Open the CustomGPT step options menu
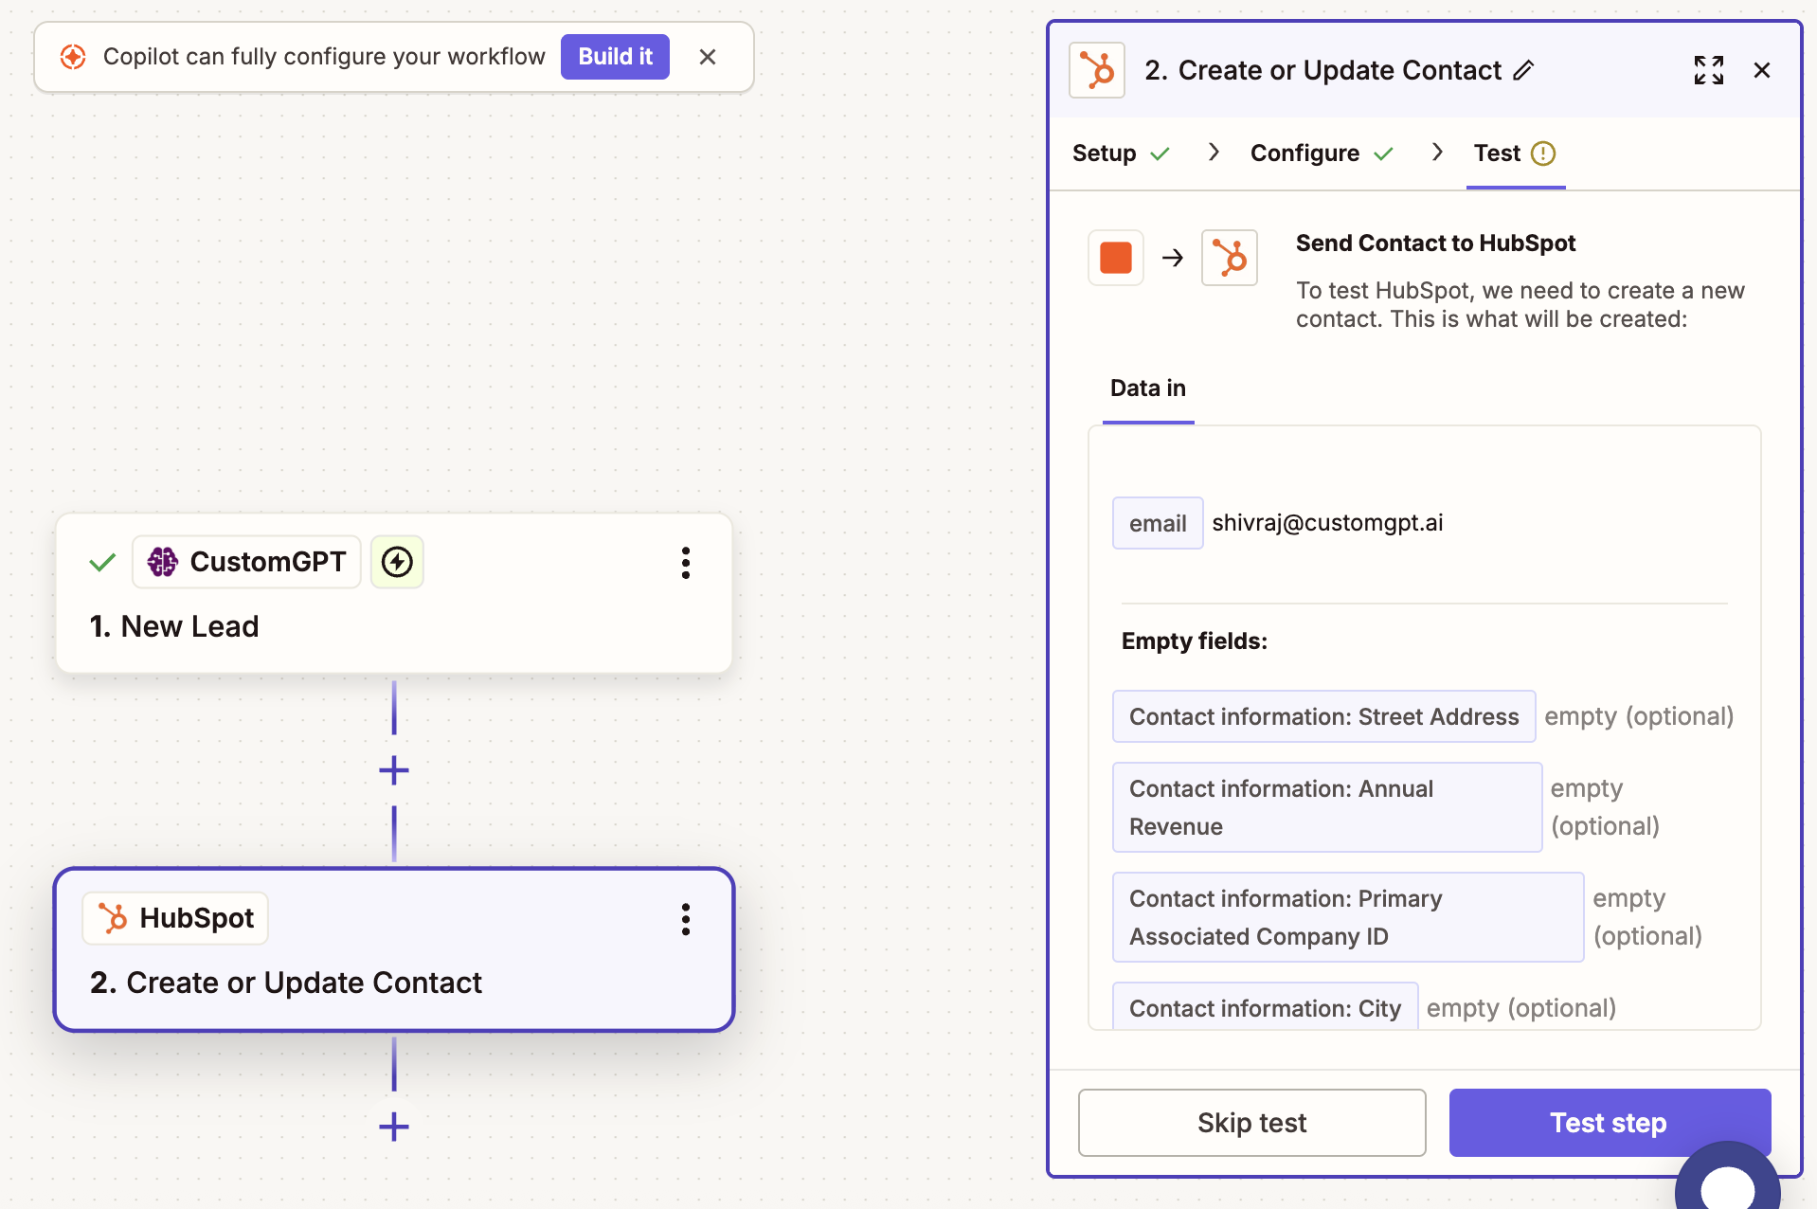This screenshot has width=1817, height=1209. tap(686, 563)
